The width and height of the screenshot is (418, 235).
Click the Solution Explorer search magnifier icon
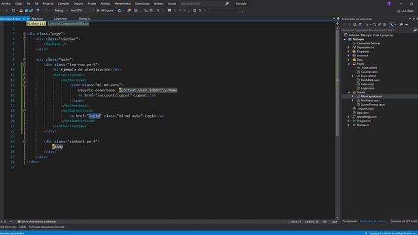415,30
